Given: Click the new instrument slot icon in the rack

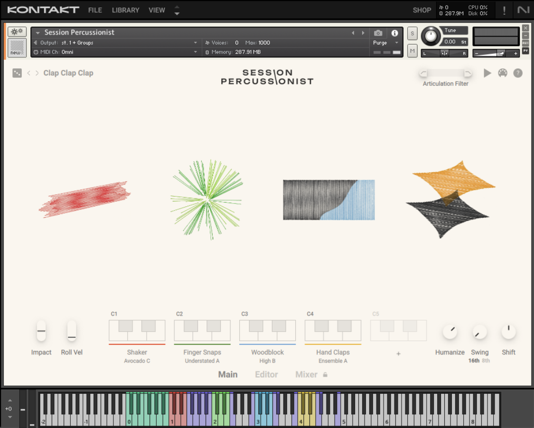Looking at the screenshot, I should (17, 46).
